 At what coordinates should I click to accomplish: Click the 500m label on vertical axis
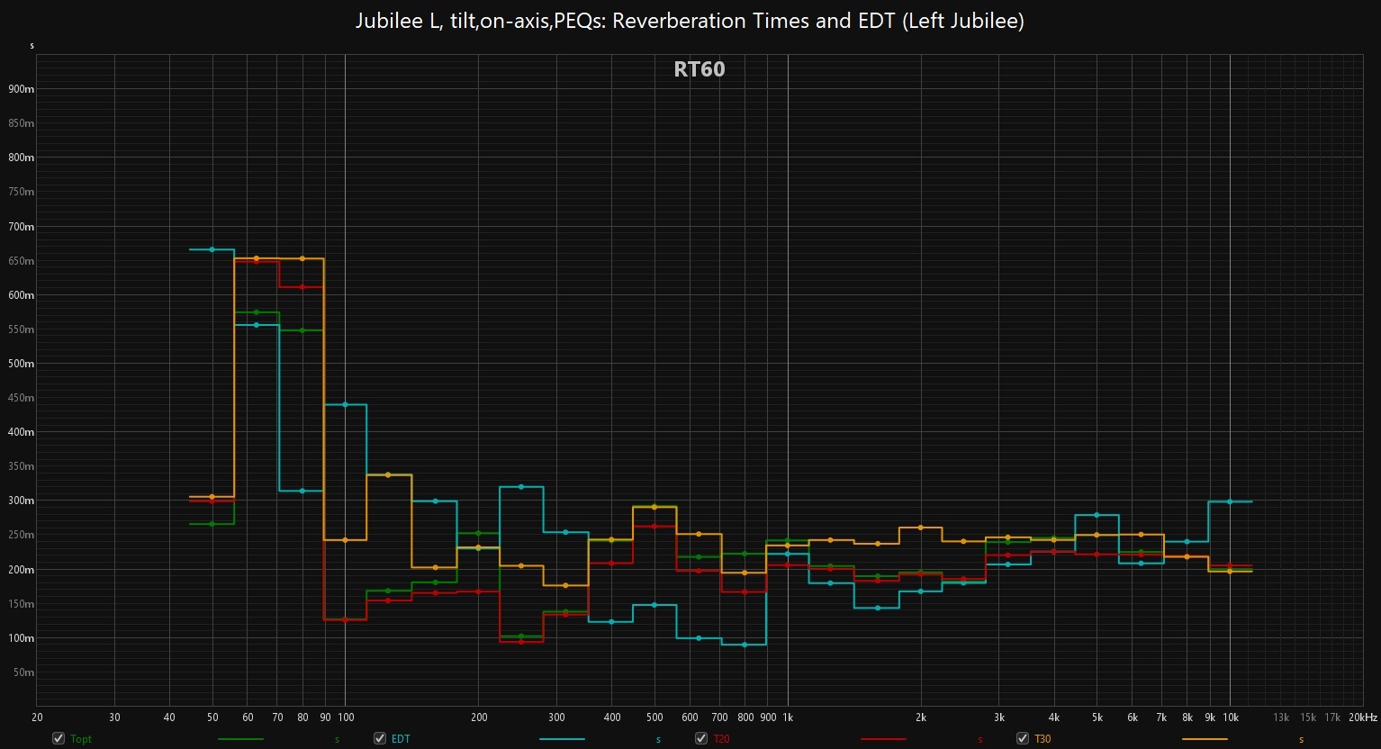tap(21, 364)
